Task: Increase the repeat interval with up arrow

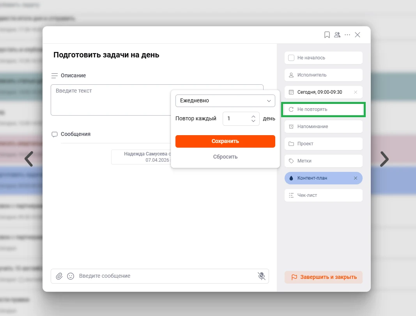Action: pos(253,116)
